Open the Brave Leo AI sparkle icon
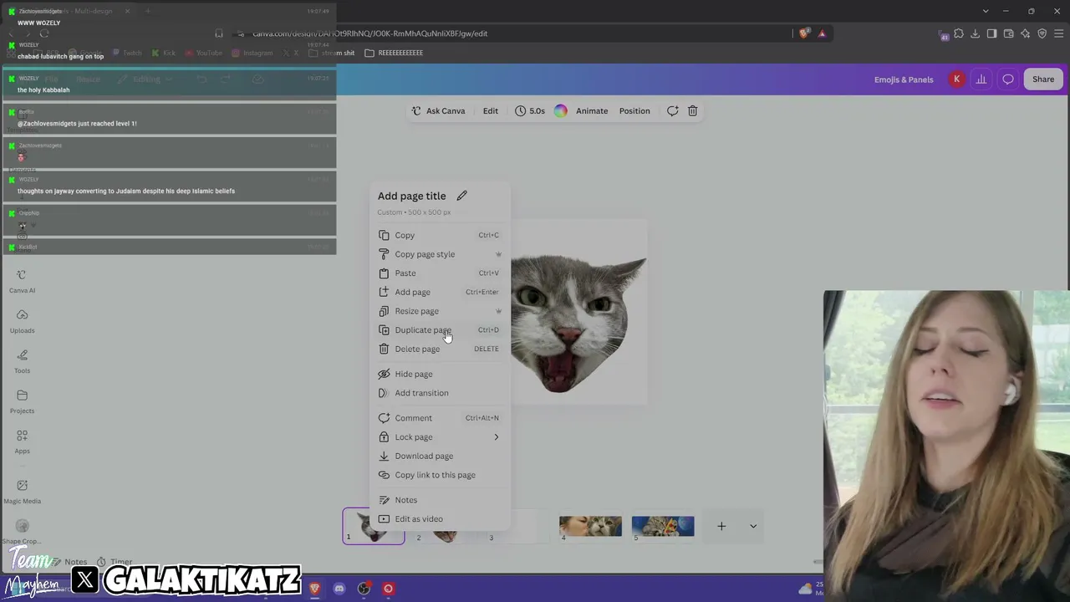The image size is (1070, 602). click(x=1025, y=33)
